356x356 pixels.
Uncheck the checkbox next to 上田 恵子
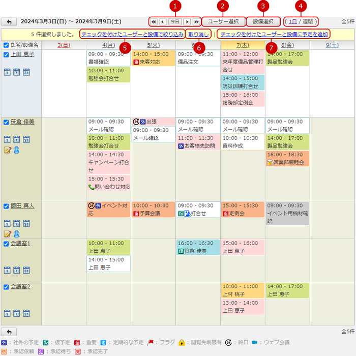pos(6,54)
